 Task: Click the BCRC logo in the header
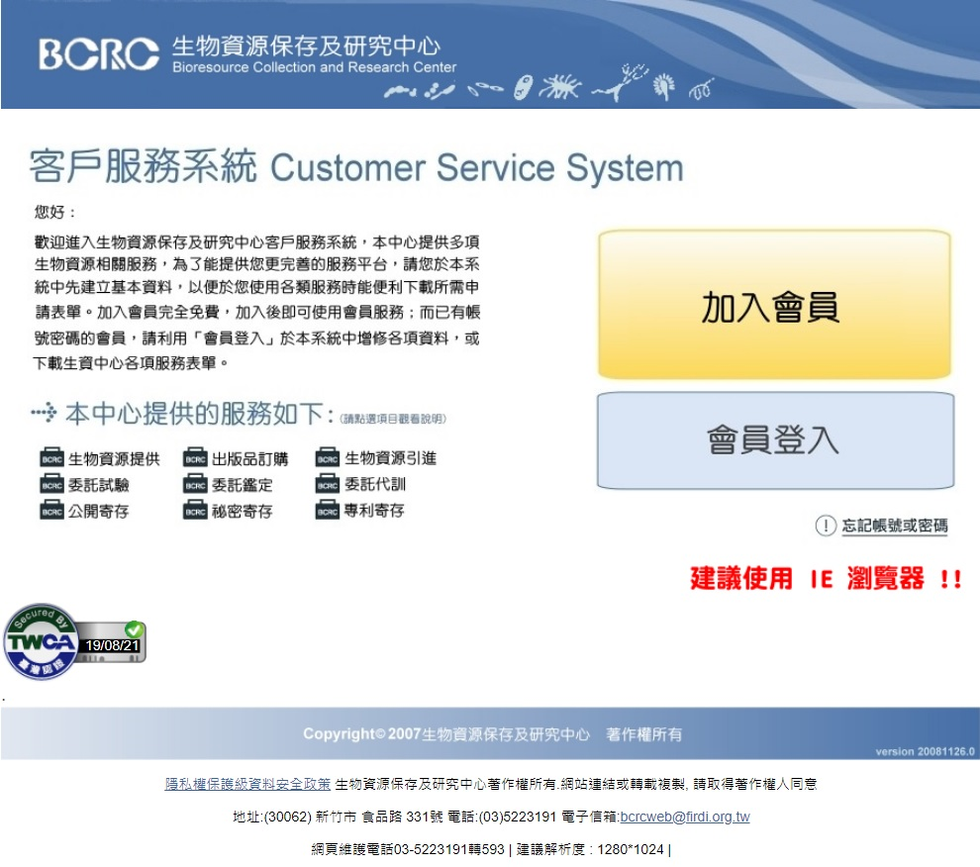[x=99, y=54]
